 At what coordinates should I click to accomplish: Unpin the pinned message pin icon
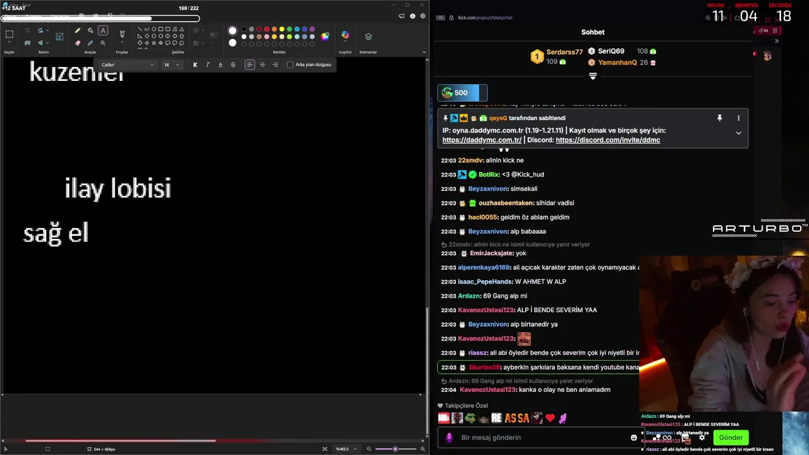pyautogui.click(x=719, y=118)
